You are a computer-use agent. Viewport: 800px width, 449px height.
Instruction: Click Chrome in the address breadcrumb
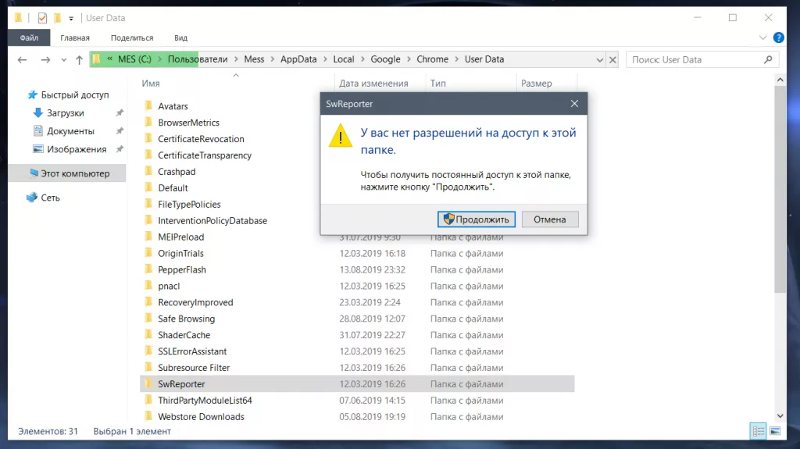click(432, 59)
